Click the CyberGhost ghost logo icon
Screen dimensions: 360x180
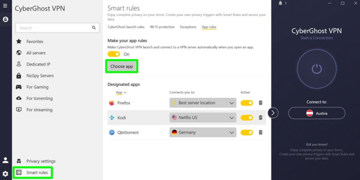[x=5, y=19]
